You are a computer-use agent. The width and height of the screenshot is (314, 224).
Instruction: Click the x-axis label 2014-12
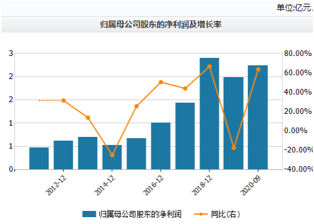pyautogui.click(x=105, y=185)
